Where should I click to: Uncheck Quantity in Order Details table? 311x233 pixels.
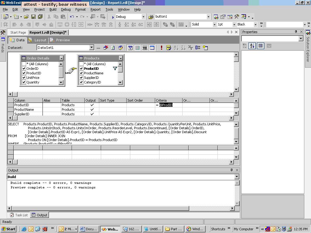click(x=24, y=82)
